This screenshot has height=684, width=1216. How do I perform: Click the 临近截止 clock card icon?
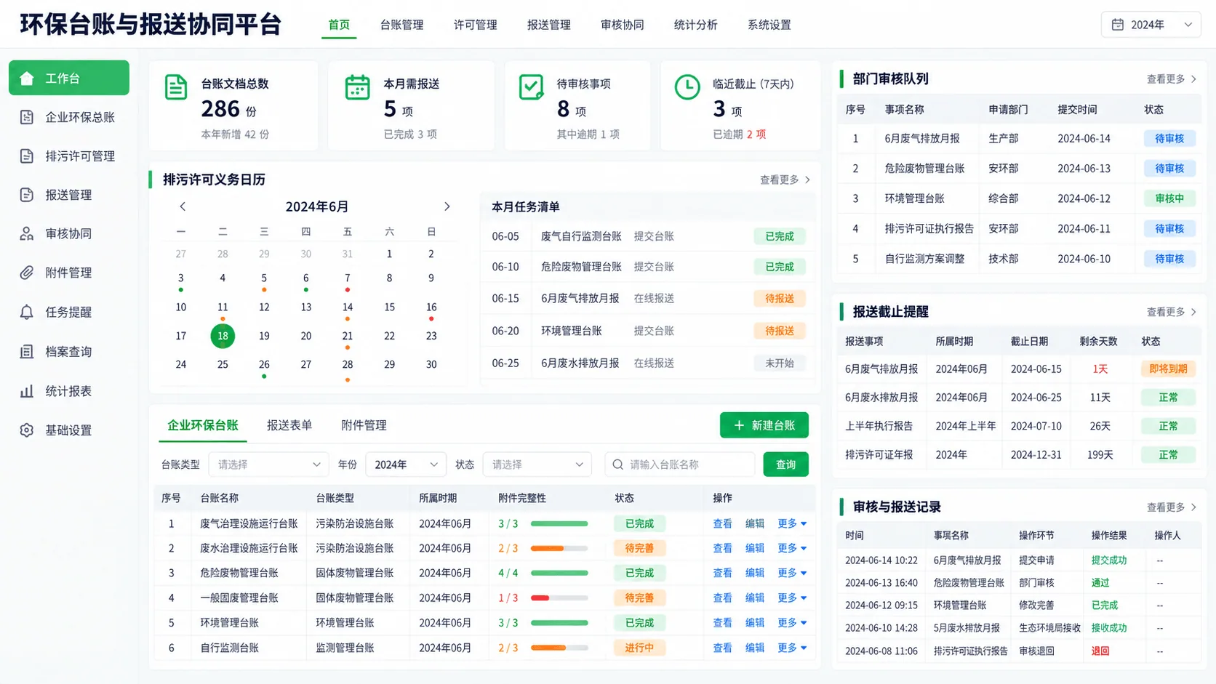click(x=687, y=87)
